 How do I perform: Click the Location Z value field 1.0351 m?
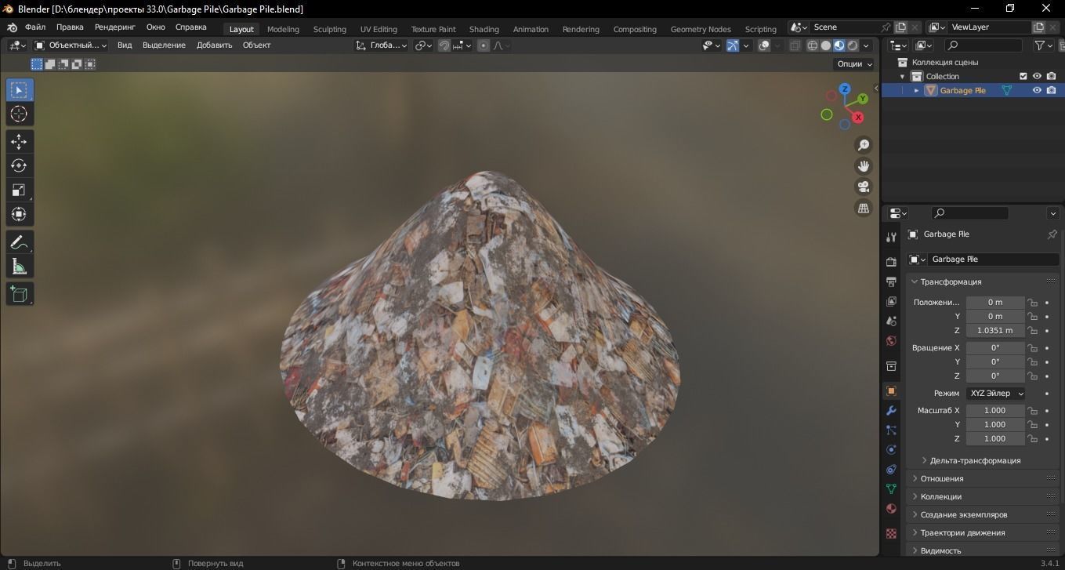995,331
